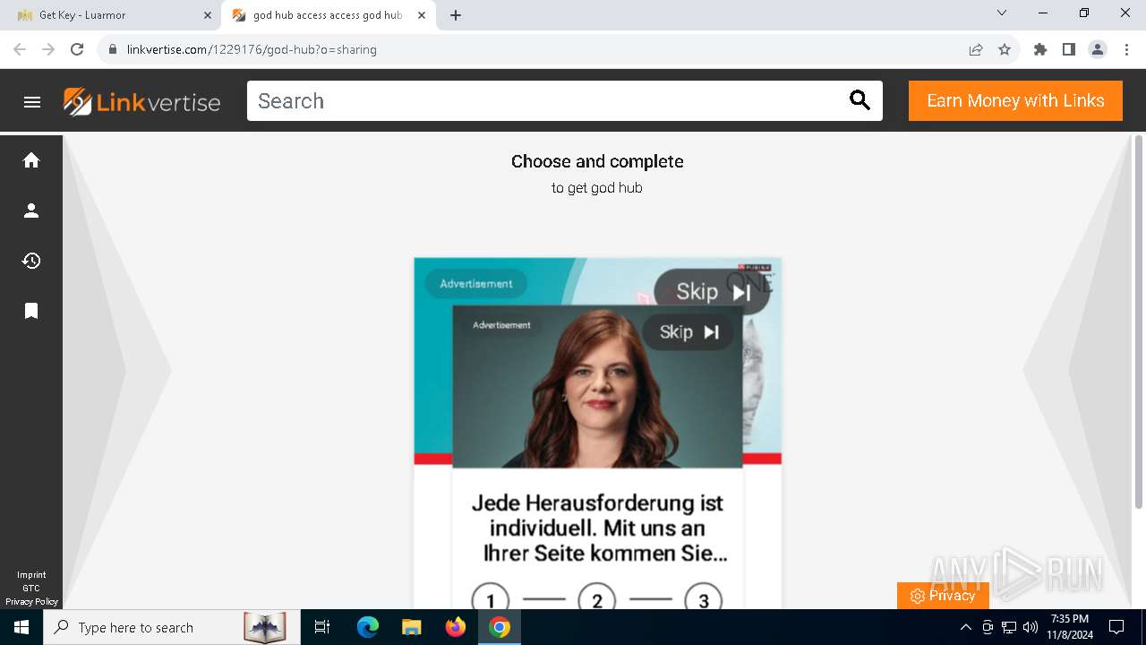This screenshot has width=1146, height=645.
Task: Launch Microsoft Edge from taskbar
Action: click(368, 627)
